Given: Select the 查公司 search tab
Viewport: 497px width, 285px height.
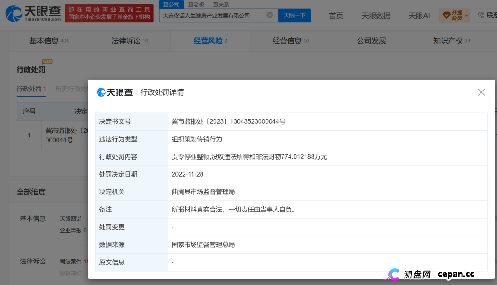Looking at the screenshot, I should (x=171, y=5).
